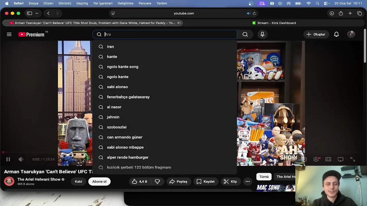Open Wi-Fi status menu
This screenshot has height=206, width=367.
(x=309, y=3)
